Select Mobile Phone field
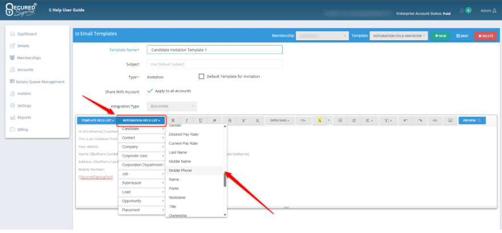502x233 pixels. point(194,170)
